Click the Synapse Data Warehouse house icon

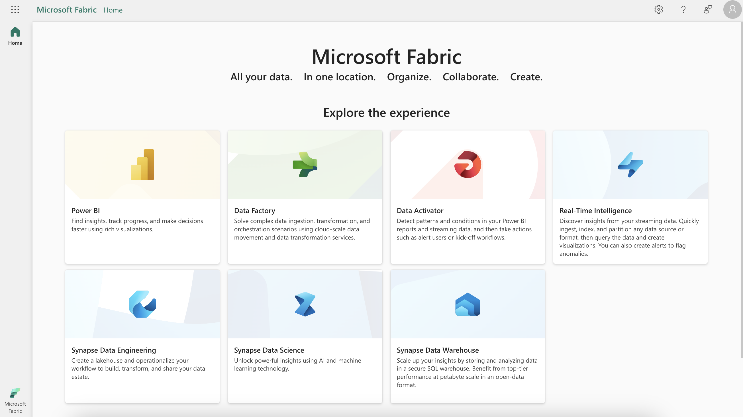(x=468, y=304)
